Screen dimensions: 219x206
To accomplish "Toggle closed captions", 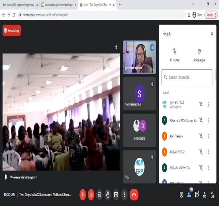I will 100,195.
